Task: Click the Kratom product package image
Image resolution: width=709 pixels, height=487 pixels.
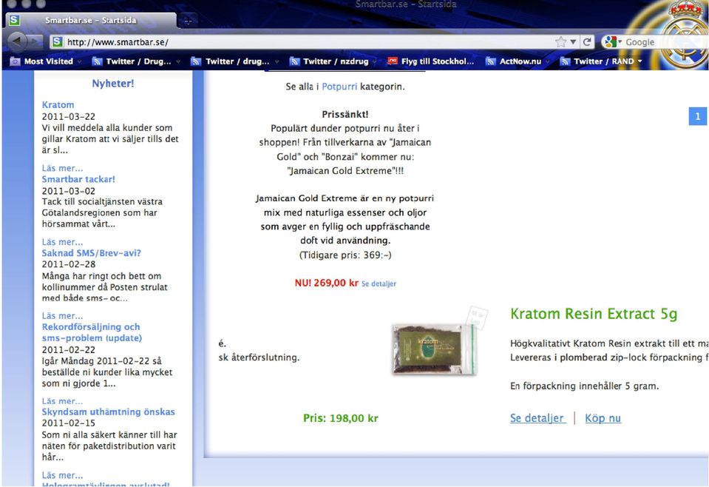Action: point(434,349)
